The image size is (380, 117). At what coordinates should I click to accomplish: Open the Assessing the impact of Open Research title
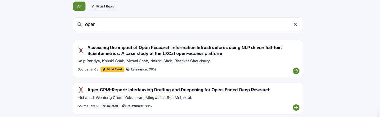[185, 50]
